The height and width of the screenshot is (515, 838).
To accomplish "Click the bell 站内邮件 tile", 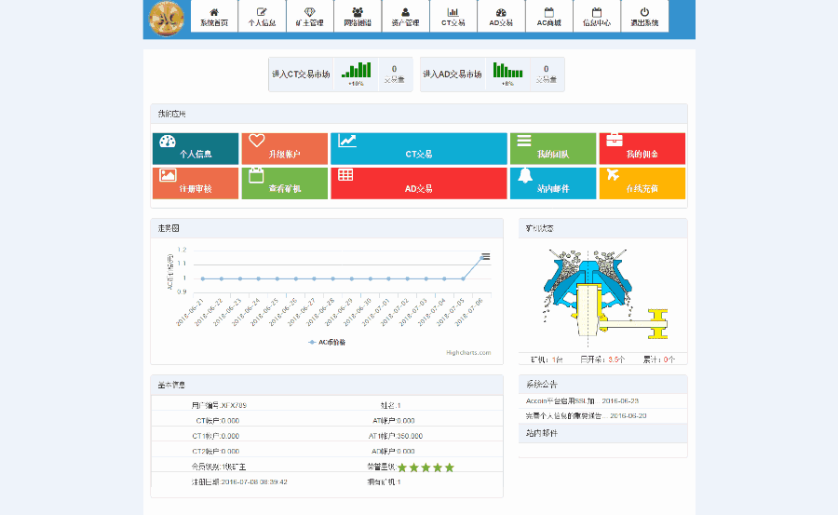I will [x=552, y=183].
